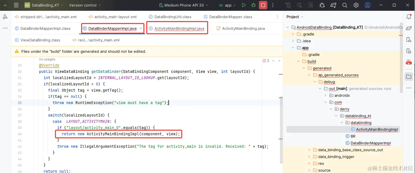Image resolution: width=415 pixels, height=173 pixels.
Task: Sync project with Gradle files icon
Action: pyautogui.click(x=333, y=5)
